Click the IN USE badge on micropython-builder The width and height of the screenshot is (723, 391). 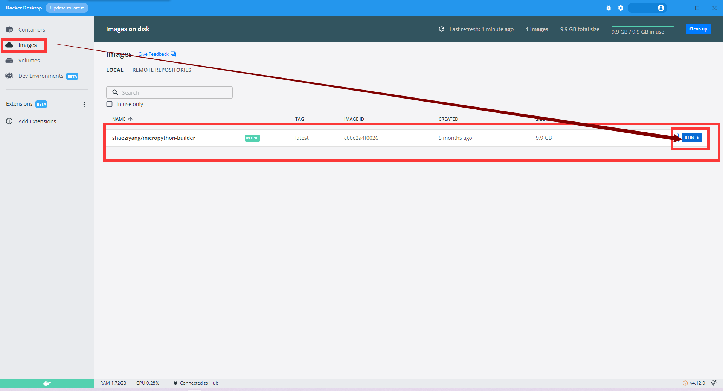pyautogui.click(x=252, y=138)
